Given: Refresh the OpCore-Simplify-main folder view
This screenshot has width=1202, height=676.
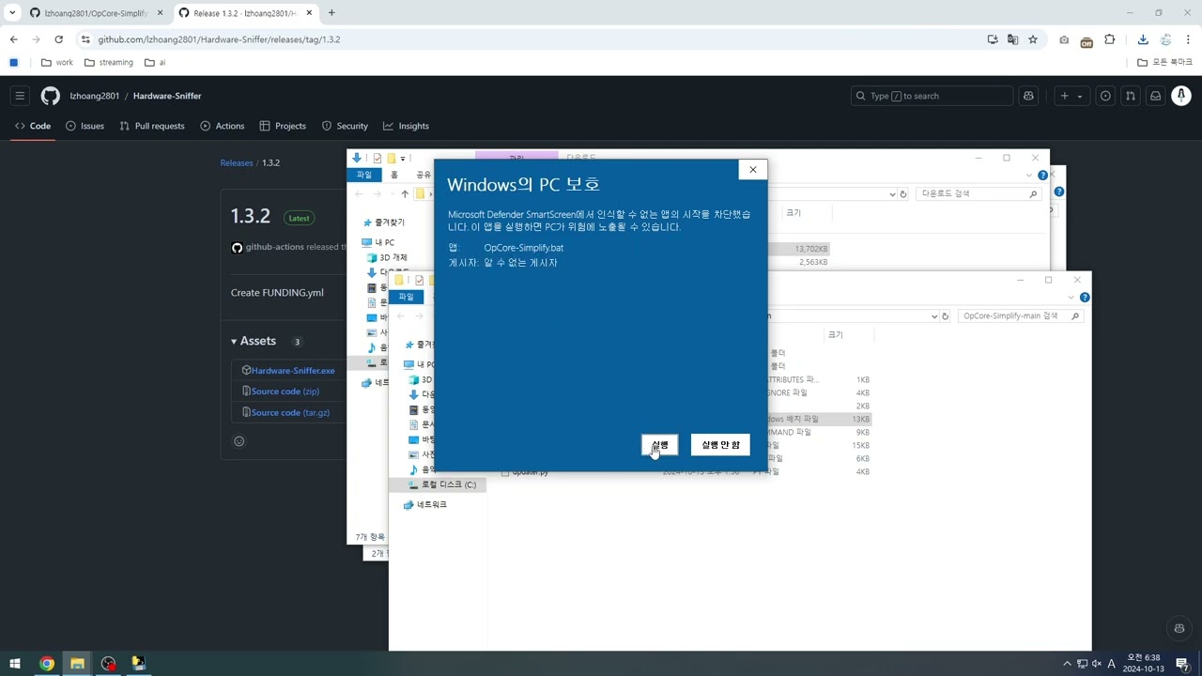Looking at the screenshot, I should point(945,316).
